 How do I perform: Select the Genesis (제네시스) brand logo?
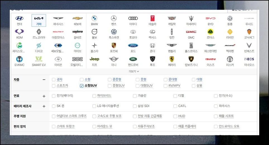point(58,18)
